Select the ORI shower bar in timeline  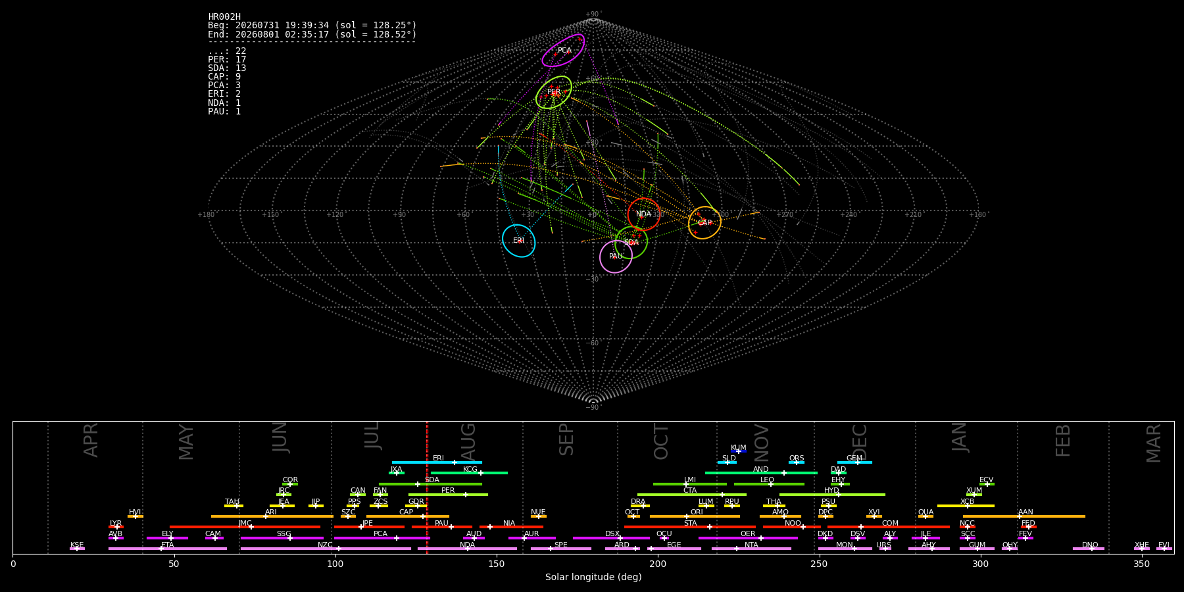tap(695, 516)
